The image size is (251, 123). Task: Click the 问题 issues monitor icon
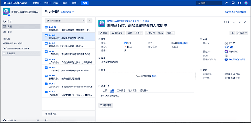(x=4, y=27)
